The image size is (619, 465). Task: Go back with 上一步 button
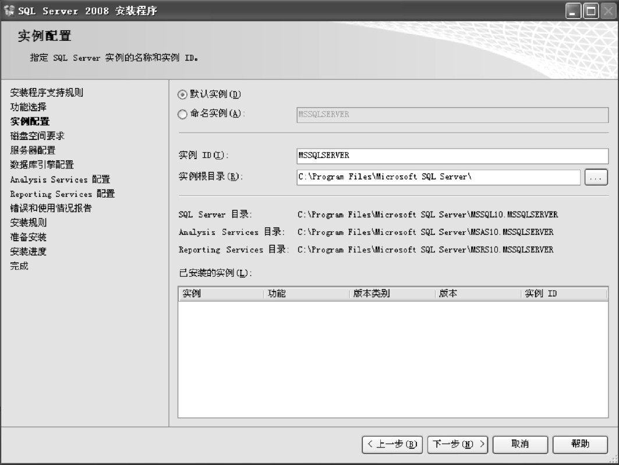pyautogui.click(x=392, y=445)
